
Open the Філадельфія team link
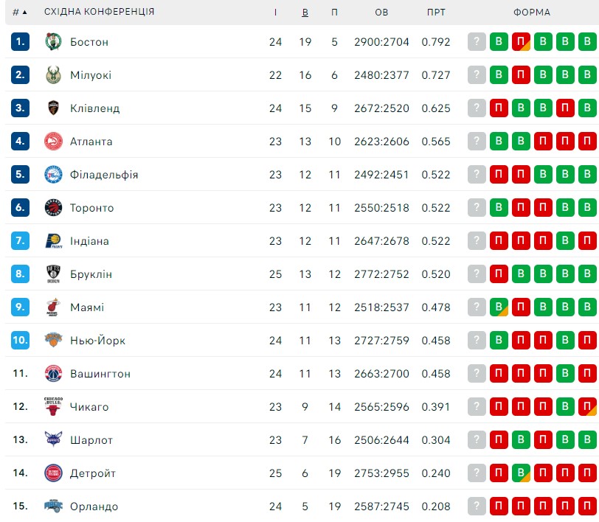pos(104,175)
